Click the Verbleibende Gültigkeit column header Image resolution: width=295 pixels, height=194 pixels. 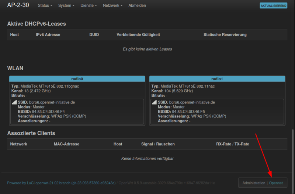pyautogui.click(x=138, y=35)
